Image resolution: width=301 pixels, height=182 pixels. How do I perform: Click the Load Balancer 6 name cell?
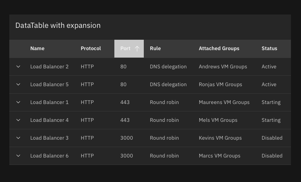[x=49, y=156]
